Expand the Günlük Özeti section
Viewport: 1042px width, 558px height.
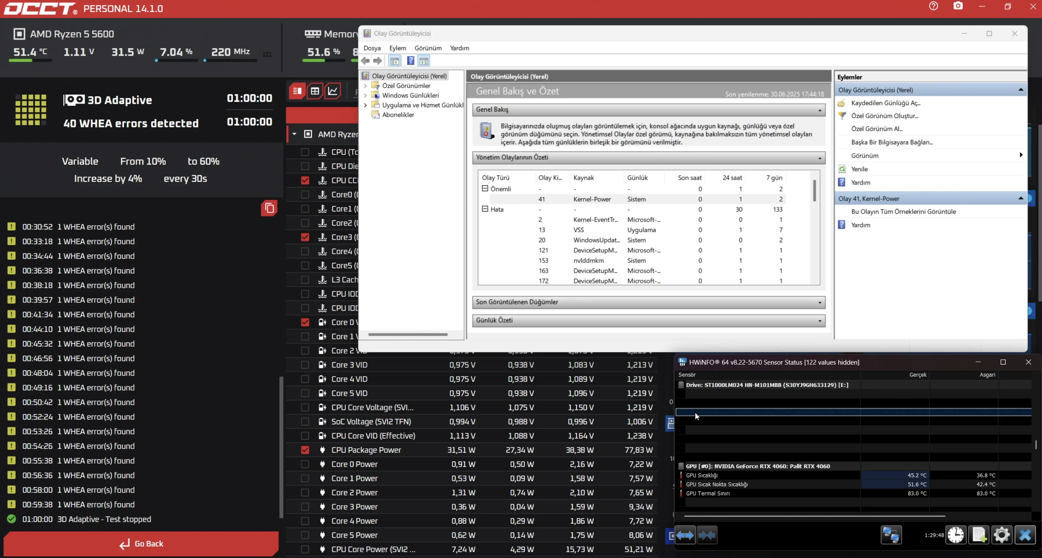(x=820, y=321)
